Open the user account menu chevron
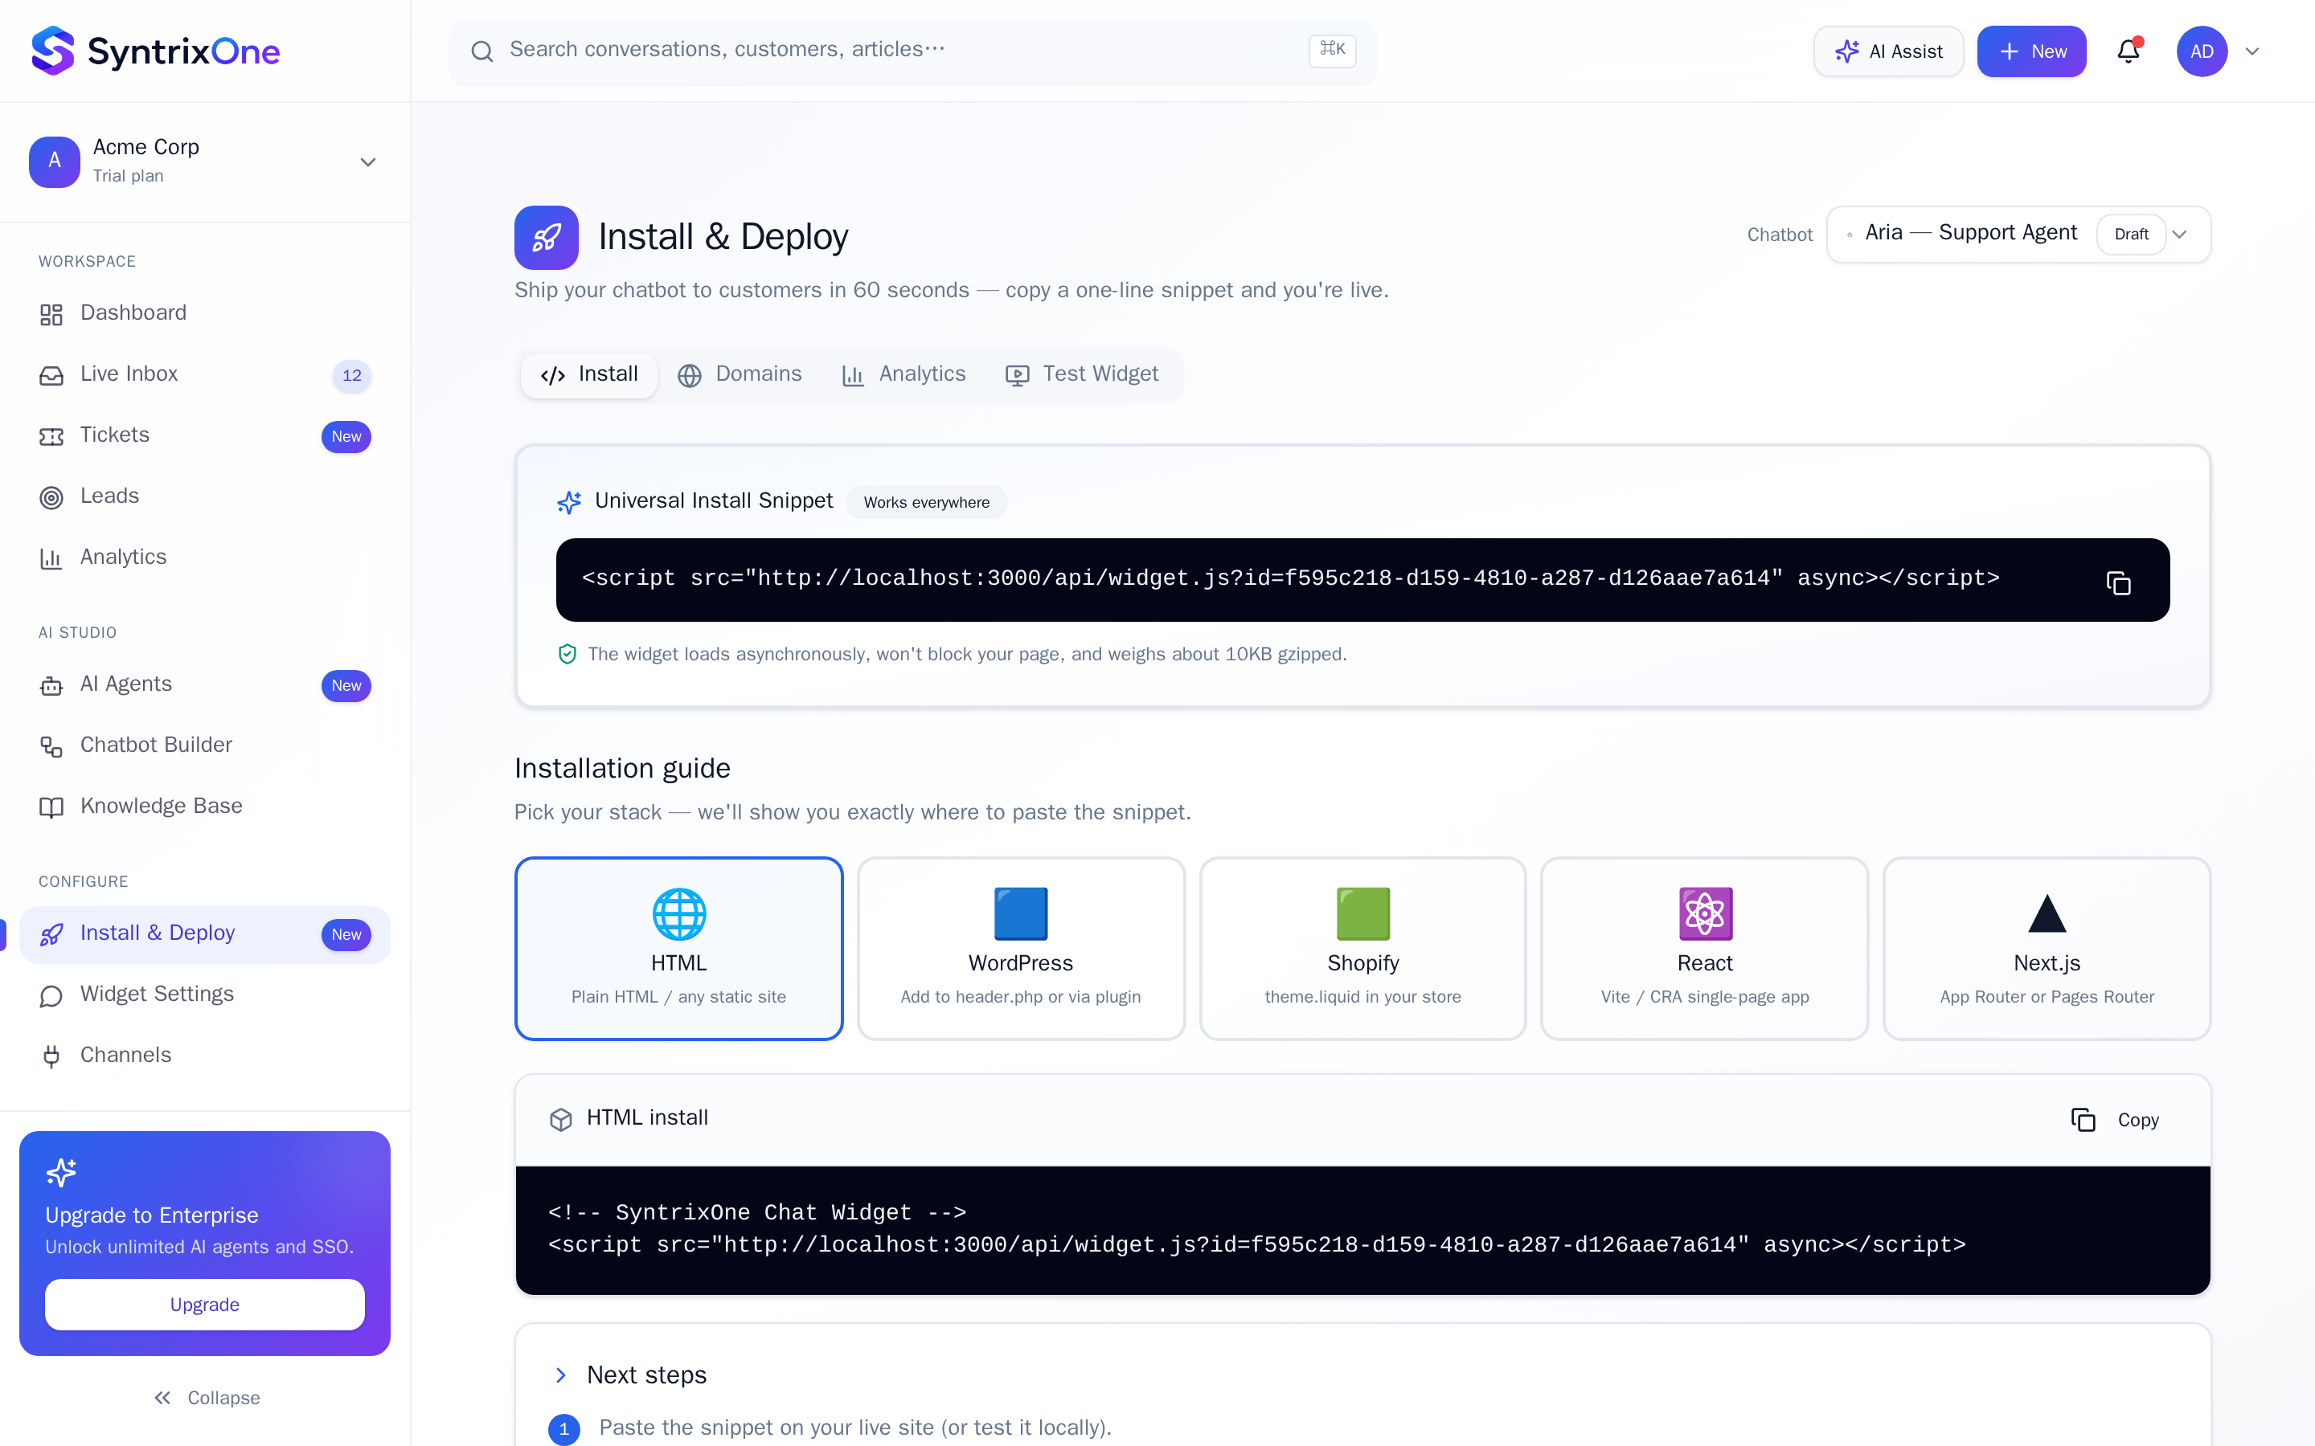 pos(2251,51)
